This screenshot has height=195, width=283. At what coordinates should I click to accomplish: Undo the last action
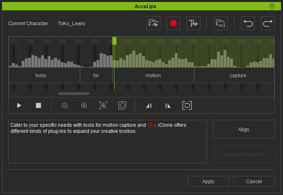(248, 24)
